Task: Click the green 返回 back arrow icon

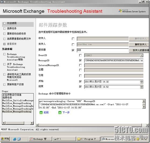Action: 41,113
